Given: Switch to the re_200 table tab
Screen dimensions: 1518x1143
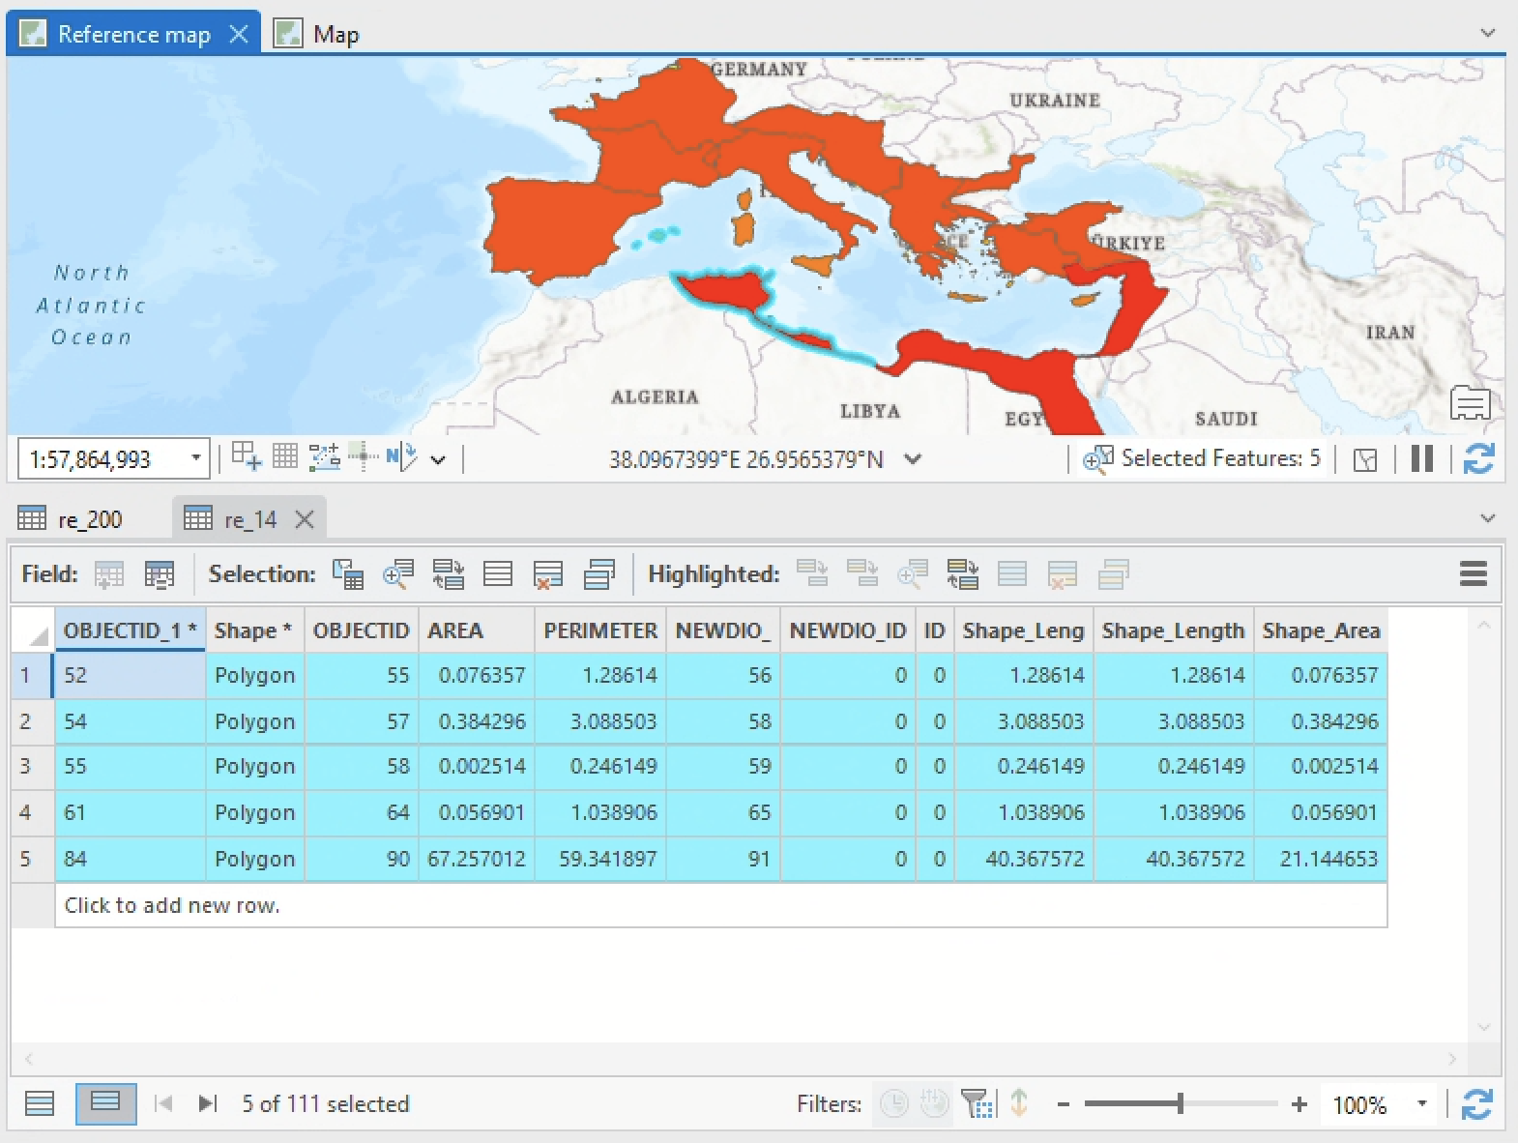Looking at the screenshot, I should (x=89, y=519).
